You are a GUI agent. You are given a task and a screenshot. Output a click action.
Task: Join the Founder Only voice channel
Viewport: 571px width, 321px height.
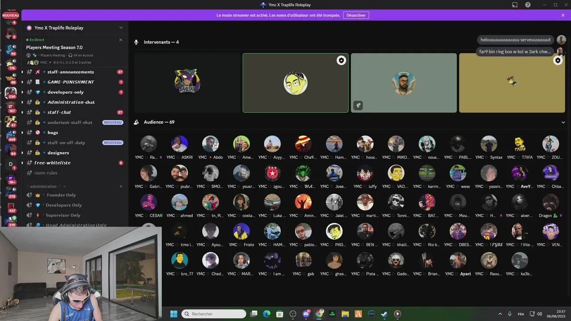75,195
